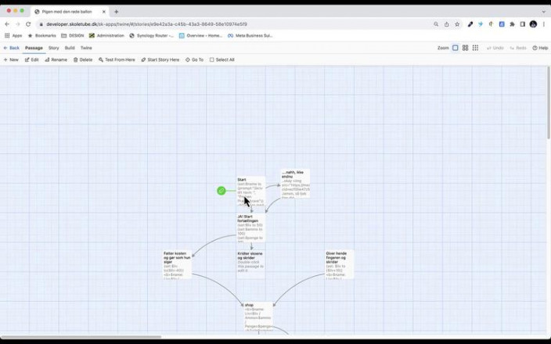Image resolution: width=551 pixels, height=344 pixels.
Task: Open Chrome three-dot menu
Action: pos(544,24)
